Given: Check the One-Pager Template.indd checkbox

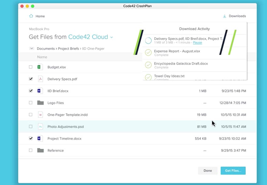Looking at the screenshot, I should pyautogui.click(x=31, y=114).
